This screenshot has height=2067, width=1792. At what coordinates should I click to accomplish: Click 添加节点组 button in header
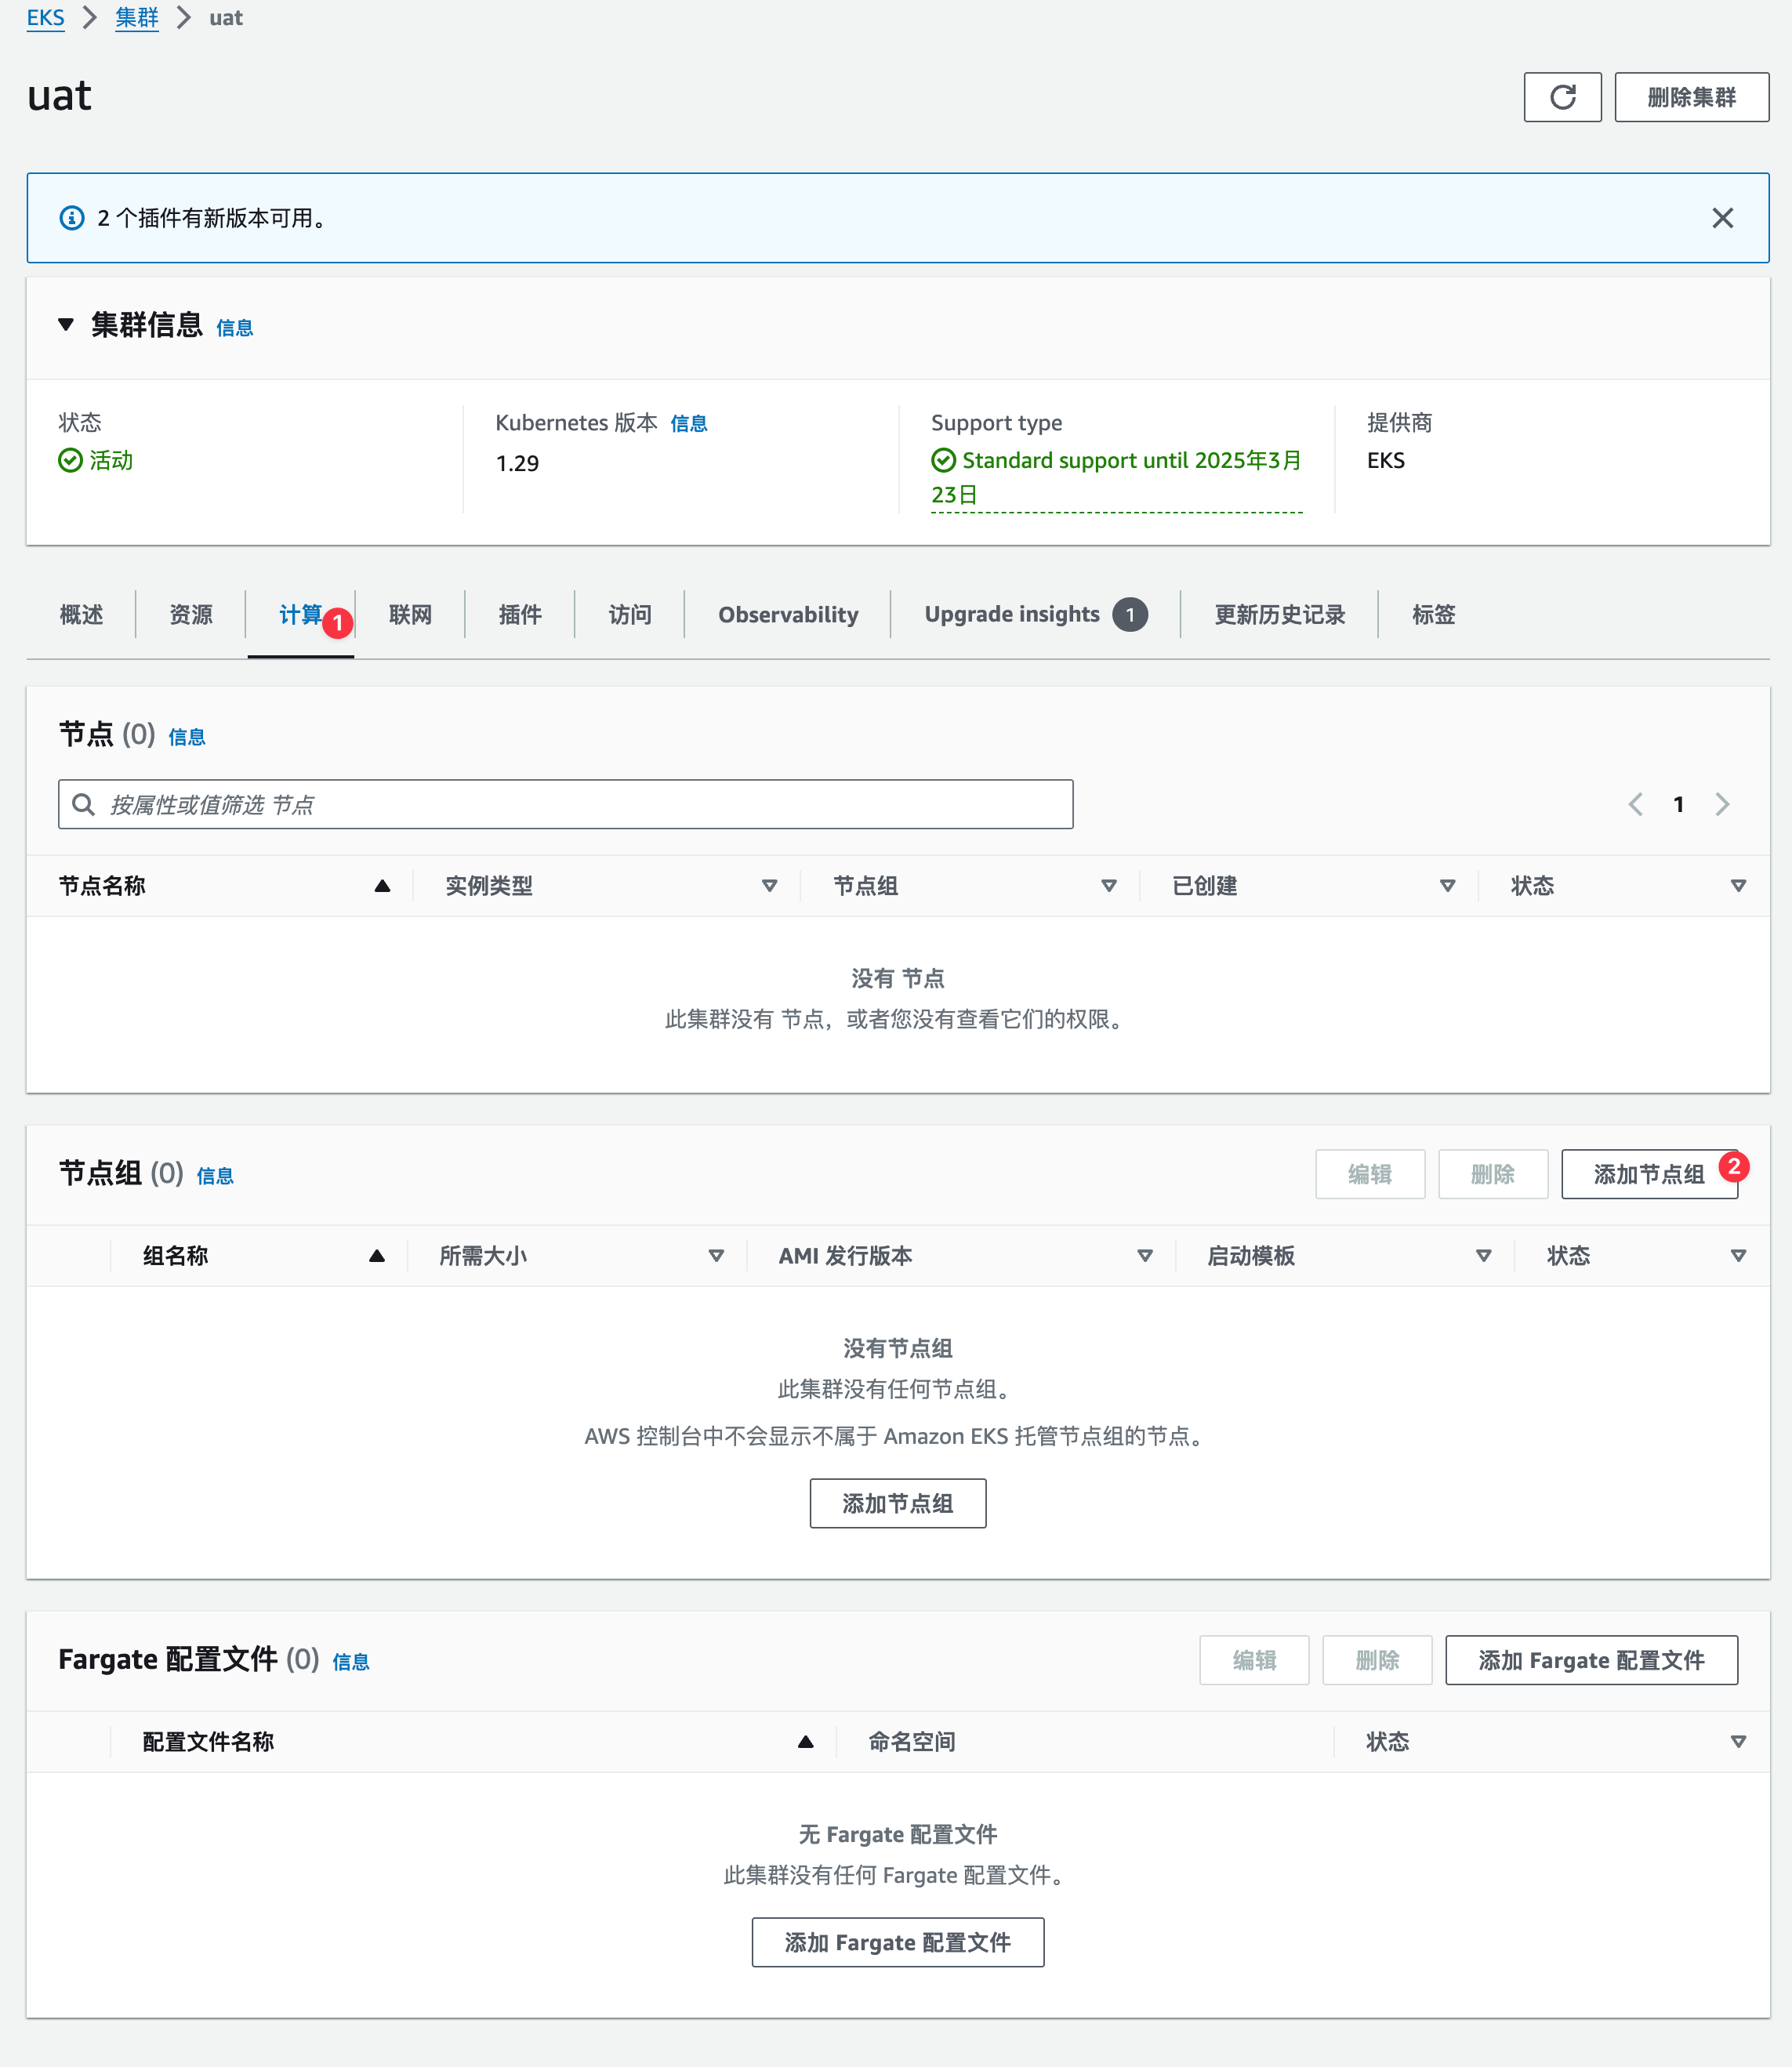[x=1649, y=1174]
